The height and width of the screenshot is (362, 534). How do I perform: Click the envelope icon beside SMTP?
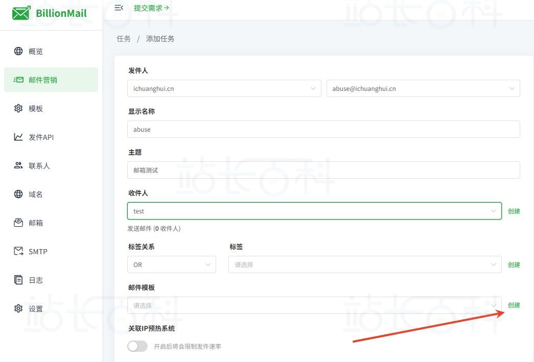click(x=18, y=251)
